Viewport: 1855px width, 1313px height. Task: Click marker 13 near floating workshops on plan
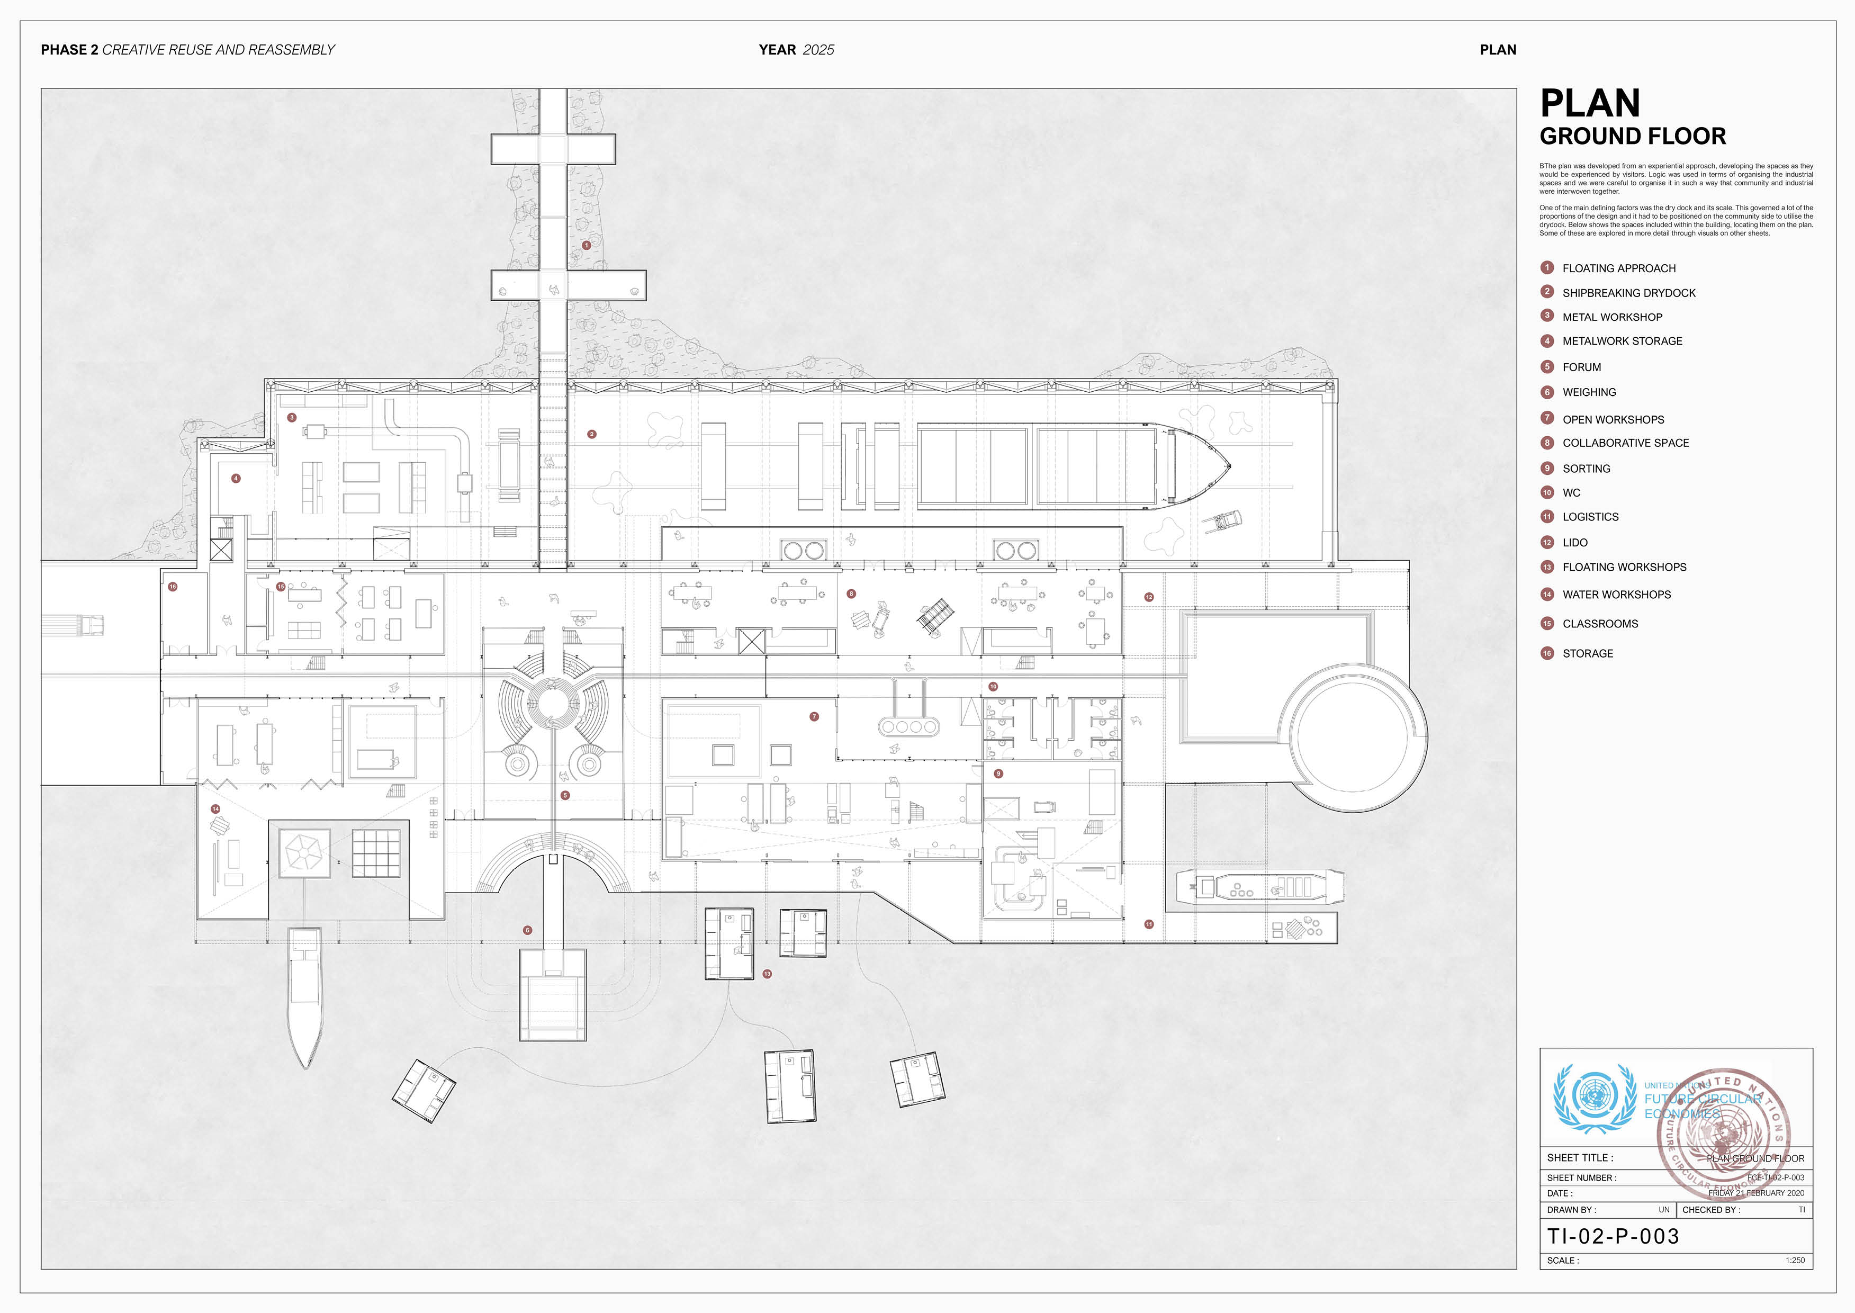pyautogui.click(x=767, y=974)
